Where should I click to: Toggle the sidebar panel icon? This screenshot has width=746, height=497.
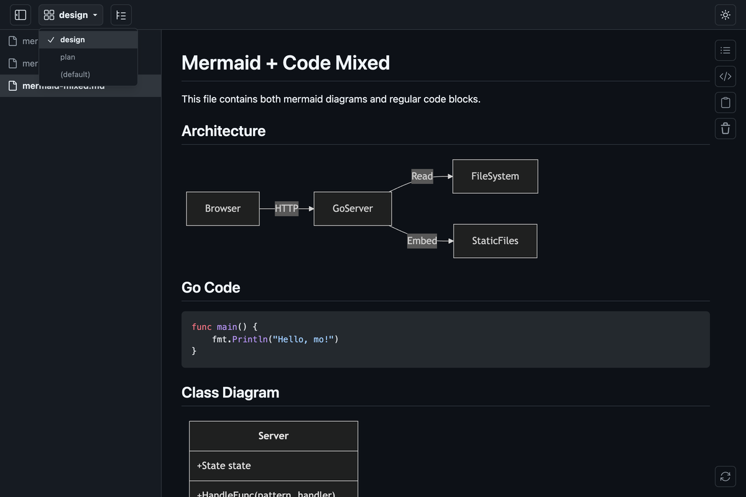click(21, 15)
